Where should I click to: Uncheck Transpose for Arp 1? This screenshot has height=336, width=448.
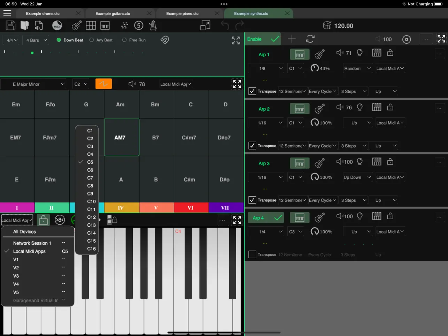coord(252,91)
